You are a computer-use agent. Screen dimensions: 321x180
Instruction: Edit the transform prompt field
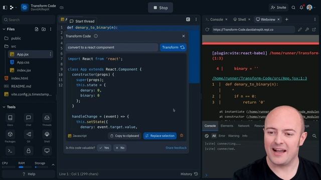click(112, 47)
